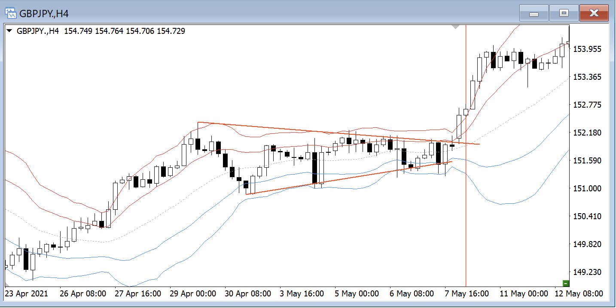Image resolution: width=616 pixels, height=308 pixels.
Task: Click the 7 May 16:00 time label
Action: 467,294
